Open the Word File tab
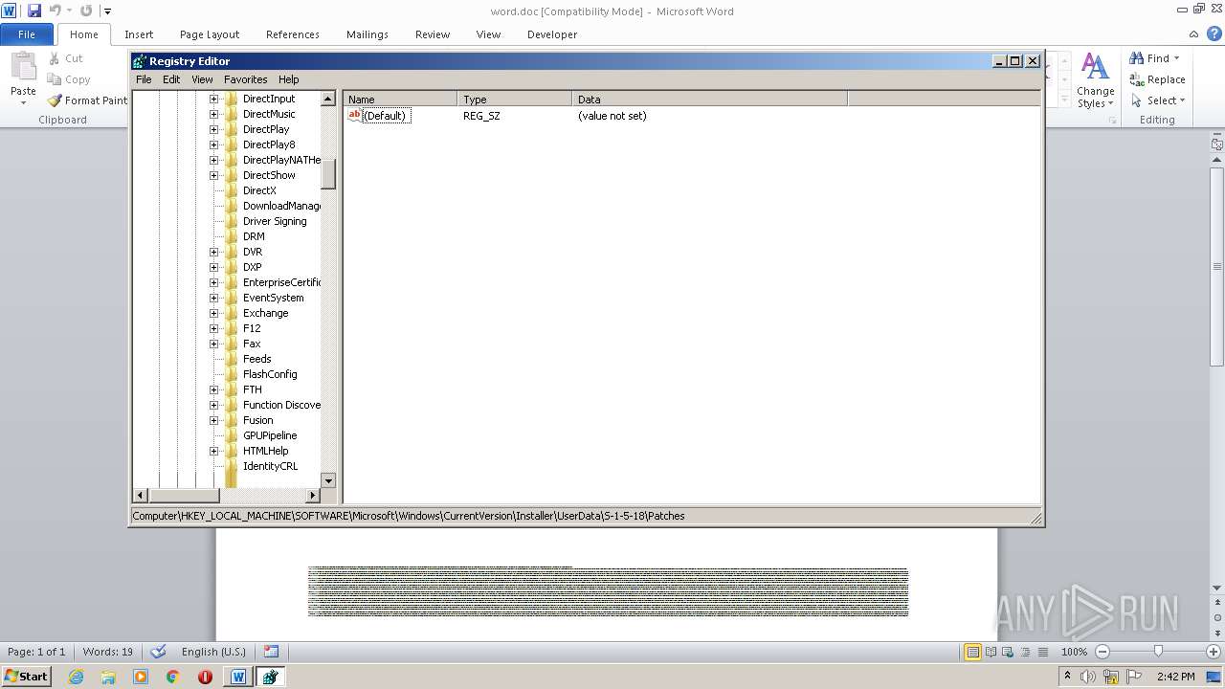Image resolution: width=1225 pixels, height=689 pixels. click(x=27, y=34)
